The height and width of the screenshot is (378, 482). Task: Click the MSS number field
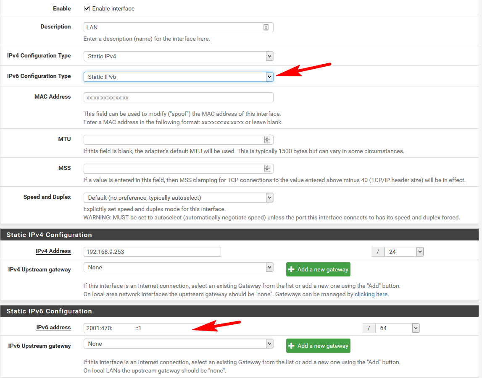(x=172, y=169)
